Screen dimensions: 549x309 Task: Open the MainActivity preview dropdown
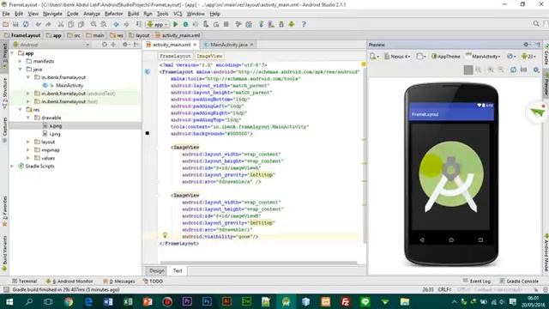(x=483, y=56)
